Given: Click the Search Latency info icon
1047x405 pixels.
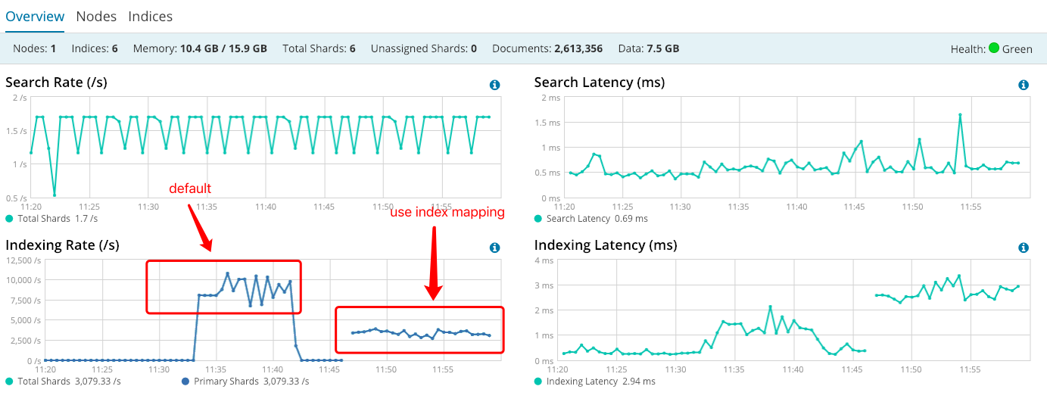Looking at the screenshot, I should coord(1024,85).
